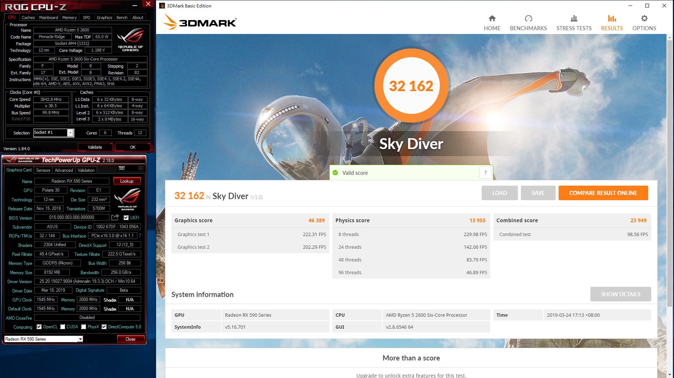The width and height of the screenshot is (674, 378).
Task: Click COMPARE RESULT ONLINE button
Action: click(603, 193)
